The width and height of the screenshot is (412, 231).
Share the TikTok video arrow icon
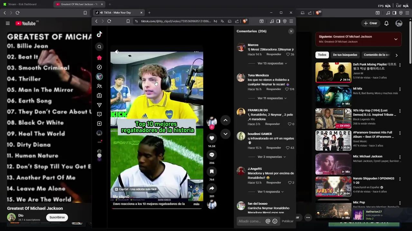click(x=212, y=188)
